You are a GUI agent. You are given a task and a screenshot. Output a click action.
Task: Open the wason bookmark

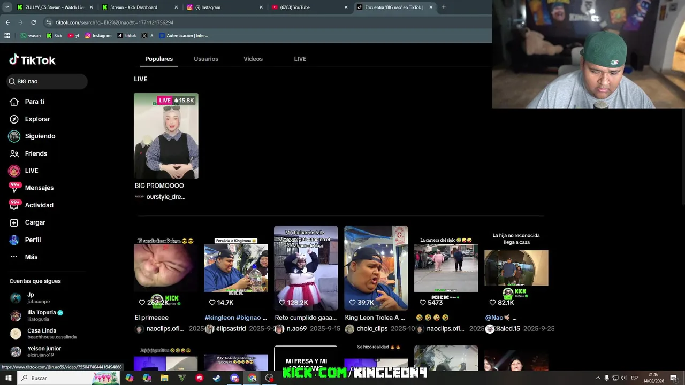[31, 36]
